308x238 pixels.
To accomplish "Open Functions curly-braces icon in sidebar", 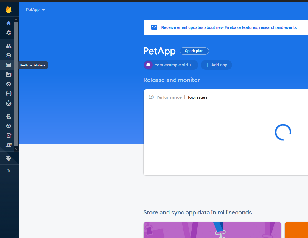I will tap(9, 94).
